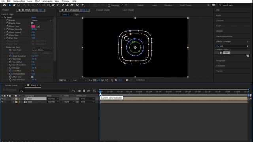Switch to the Render Queue tab
The height and width of the screenshot is (142, 253).
pyautogui.click(x=11, y=85)
